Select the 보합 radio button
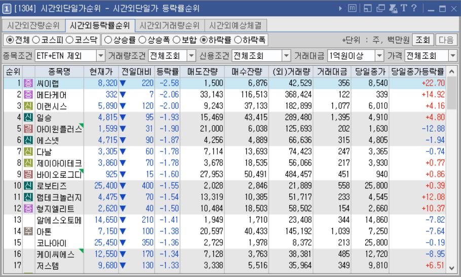This screenshot has width=461, height=277. [176, 40]
